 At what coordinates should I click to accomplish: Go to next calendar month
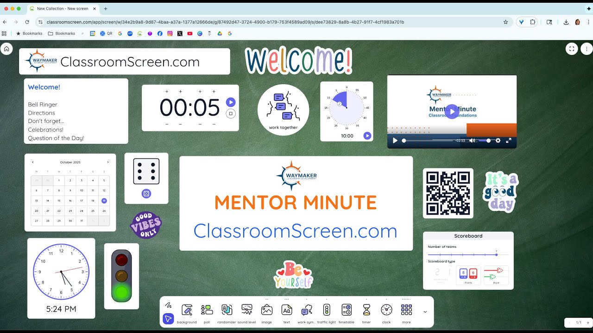click(x=108, y=162)
